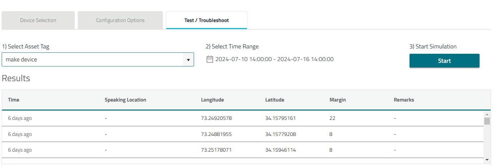The image size is (500, 166).
Task: Open the Select Asset Tag dropdown arrow
Action: 188,60
